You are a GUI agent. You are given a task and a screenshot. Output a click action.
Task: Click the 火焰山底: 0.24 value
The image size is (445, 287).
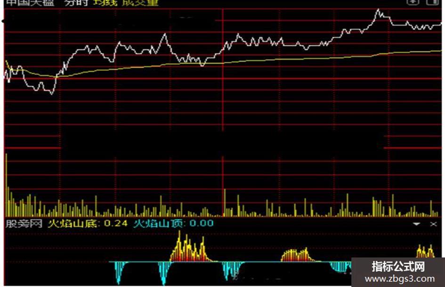tap(88, 223)
